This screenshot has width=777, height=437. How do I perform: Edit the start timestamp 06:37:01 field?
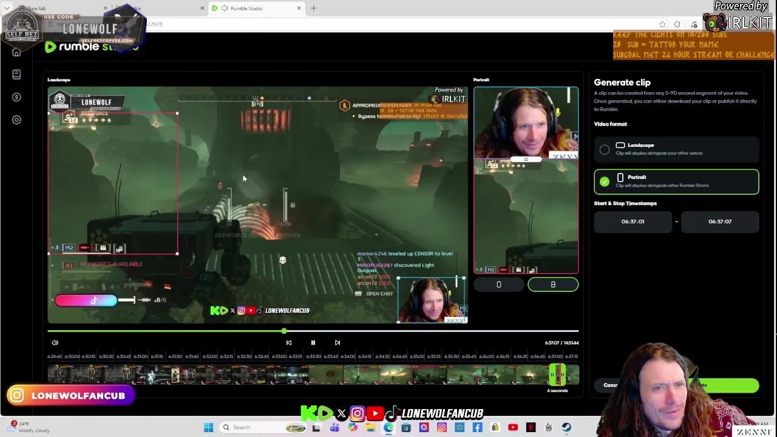click(633, 222)
